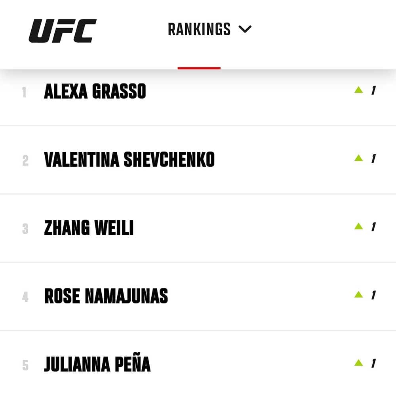Click rank number 5 next to Peña
The image size is (396, 393).
(25, 365)
